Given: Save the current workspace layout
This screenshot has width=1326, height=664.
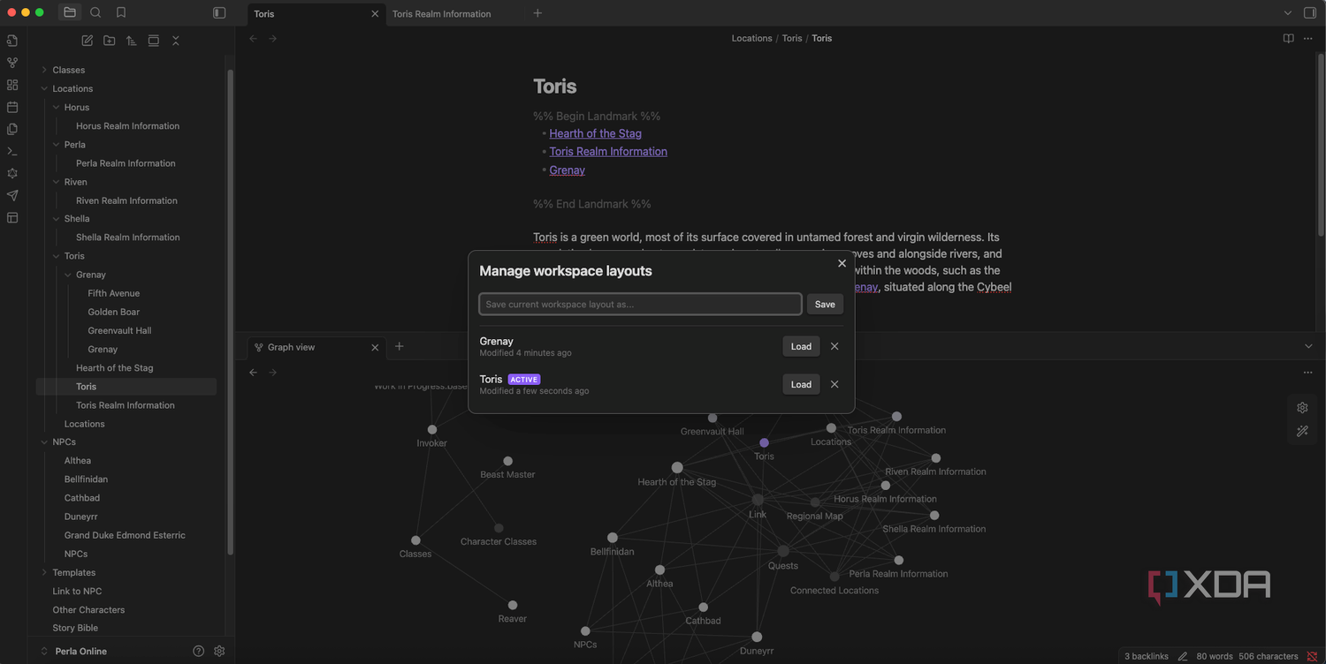Looking at the screenshot, I should click(x=825, y=304).
